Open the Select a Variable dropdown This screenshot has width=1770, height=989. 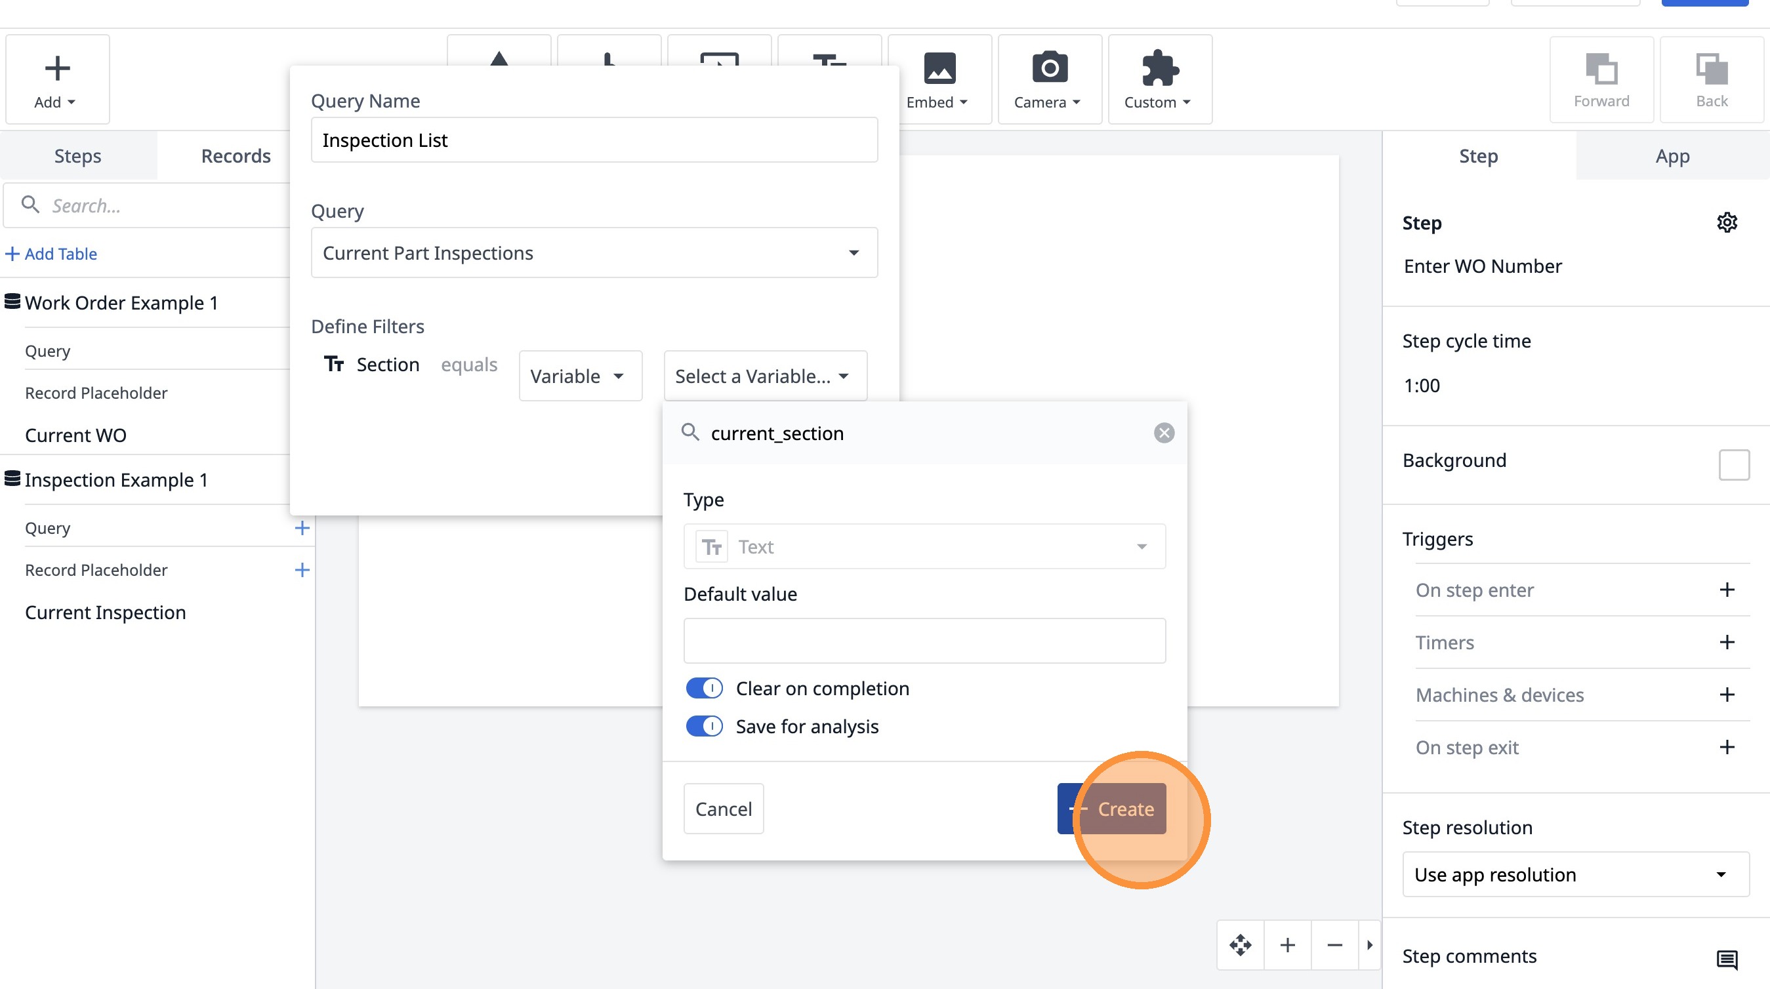[765, 376]
